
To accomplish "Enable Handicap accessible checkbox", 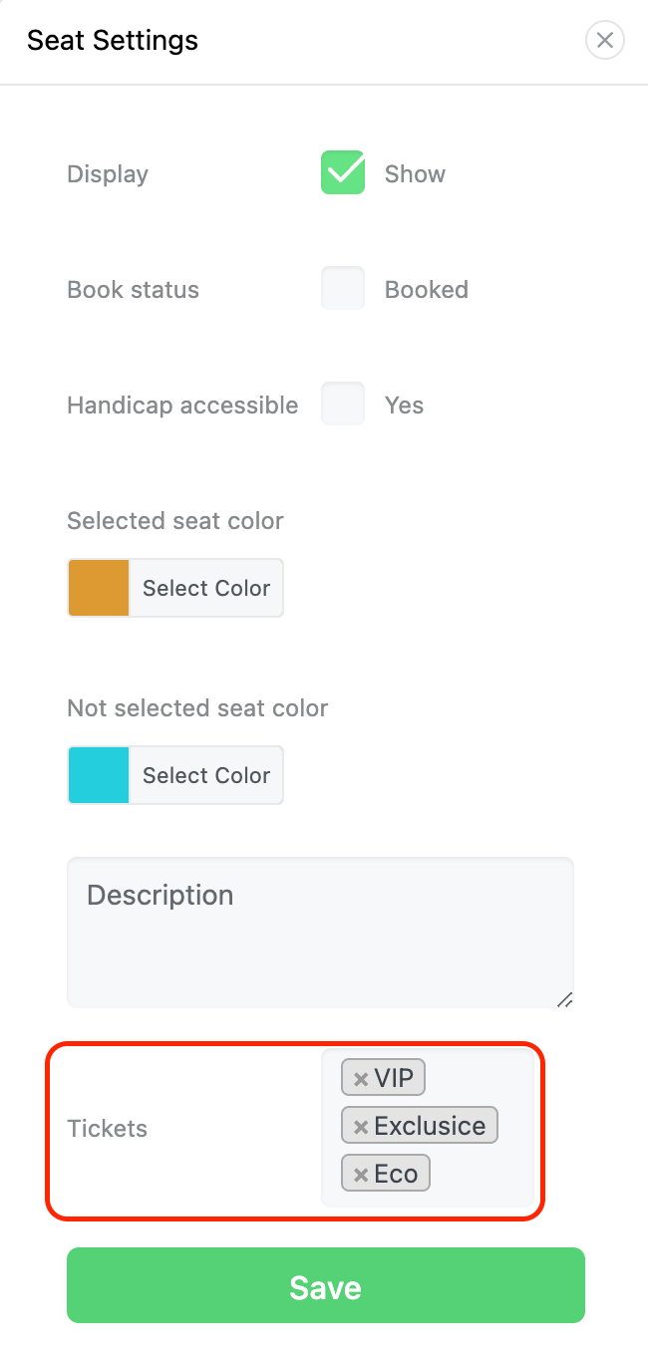I will coord(342,404).
